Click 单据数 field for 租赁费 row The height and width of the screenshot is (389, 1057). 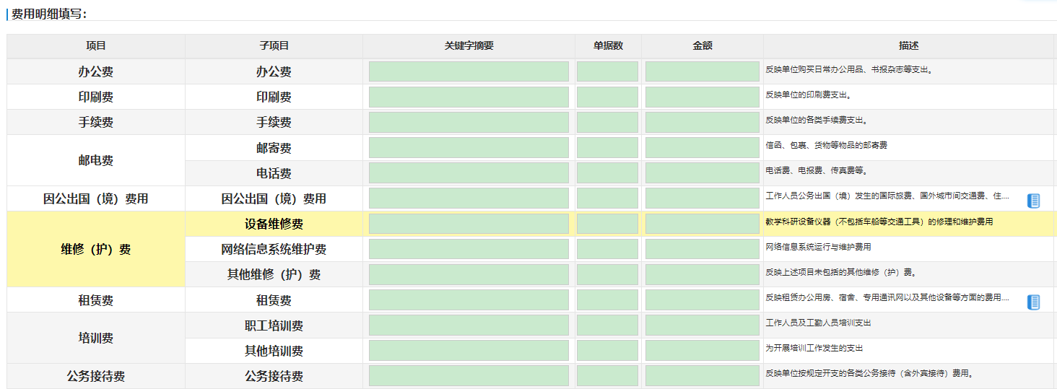click(x=607, y=300)
